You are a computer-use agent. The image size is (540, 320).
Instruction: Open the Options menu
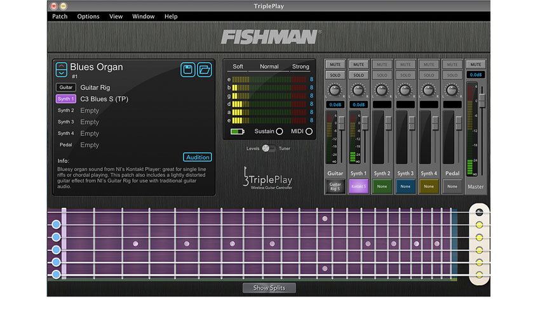(x=88, y=16)
